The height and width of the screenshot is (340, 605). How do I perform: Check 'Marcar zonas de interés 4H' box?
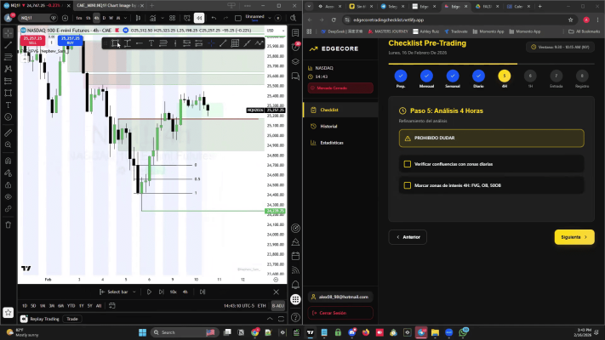pyautogui.click(x=408, y=184)
